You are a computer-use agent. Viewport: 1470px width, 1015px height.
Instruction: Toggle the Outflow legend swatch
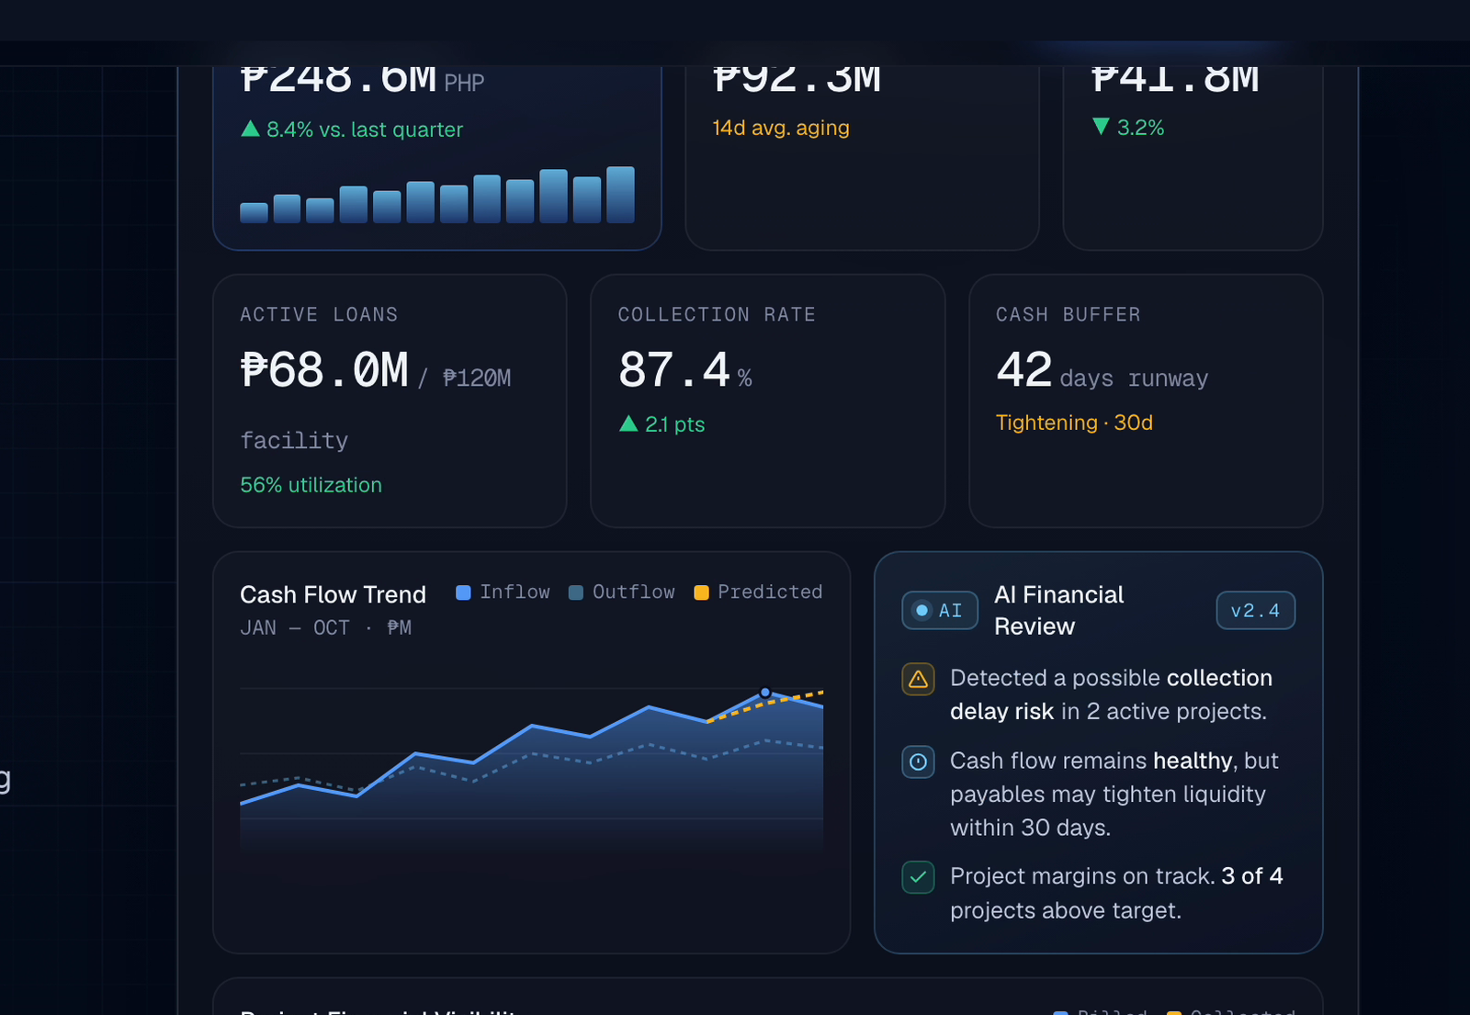(x=576, y=592)
